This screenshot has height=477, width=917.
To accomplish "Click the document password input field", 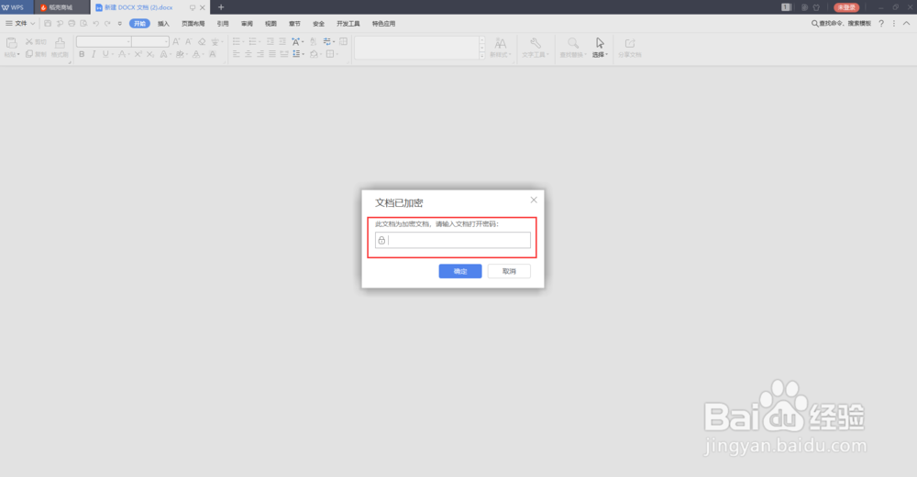I will click(453, 240).
